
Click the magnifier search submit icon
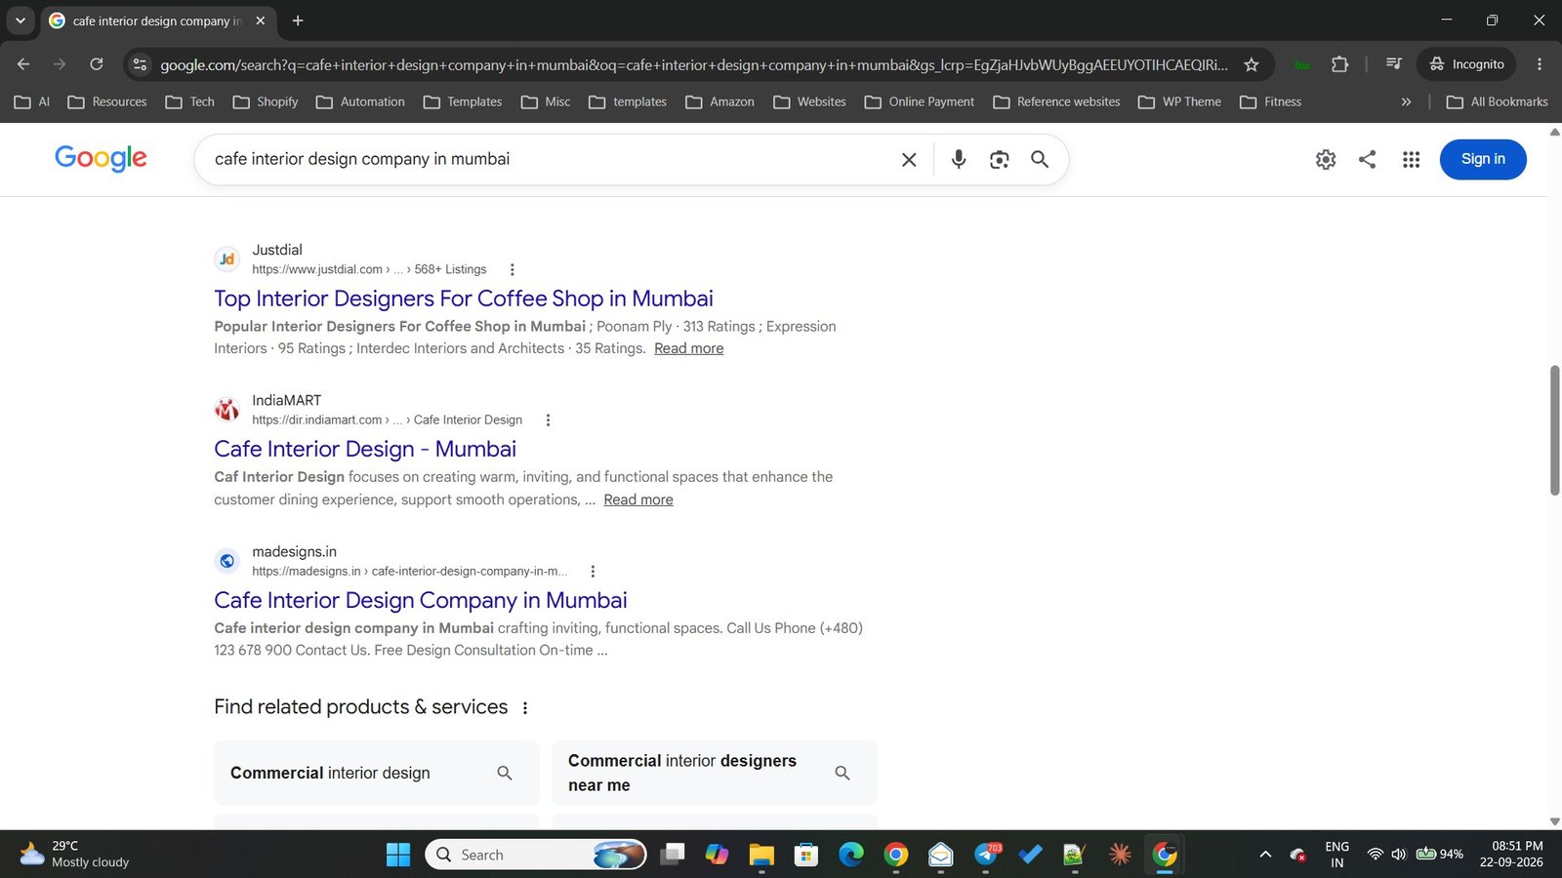[1040, 159]
